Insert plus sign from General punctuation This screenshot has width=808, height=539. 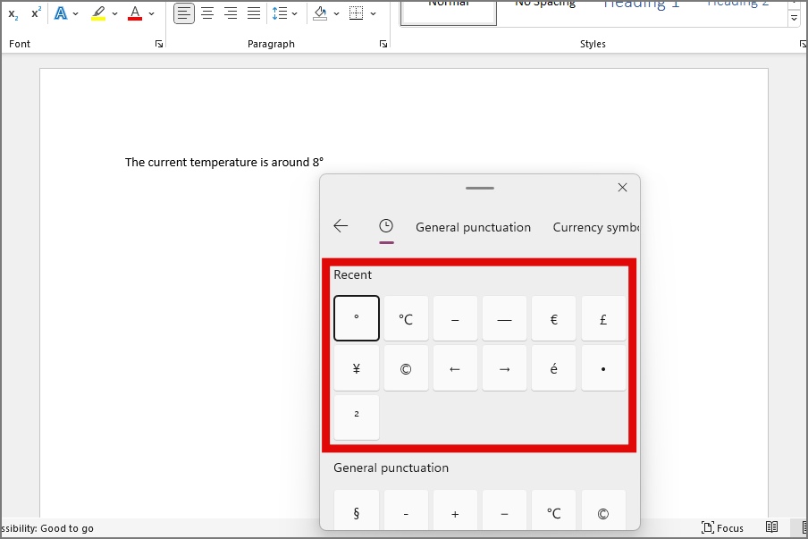tap(455, 510)
